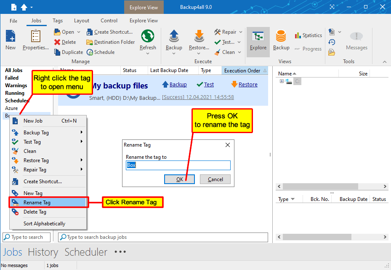The height and width of the screenshot is (270, 391).
Task: Expand the dropdown arrow under Refresh
Action: 148,53
